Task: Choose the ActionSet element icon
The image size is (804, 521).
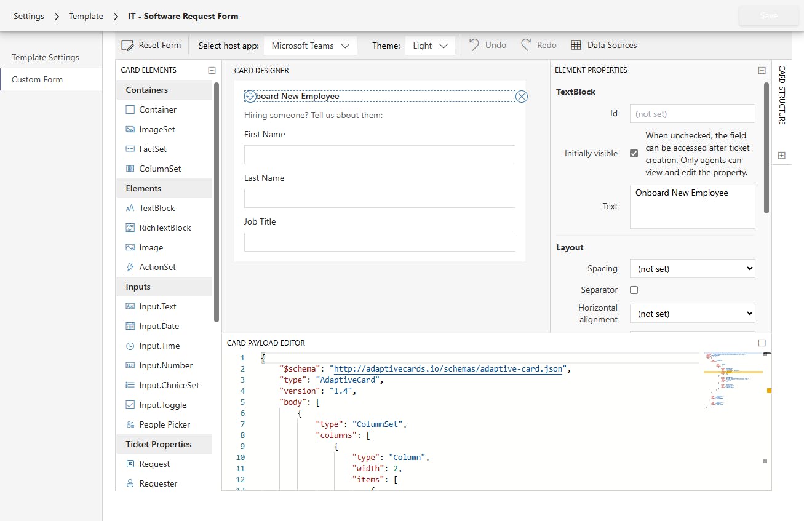Action: [130, 267]
